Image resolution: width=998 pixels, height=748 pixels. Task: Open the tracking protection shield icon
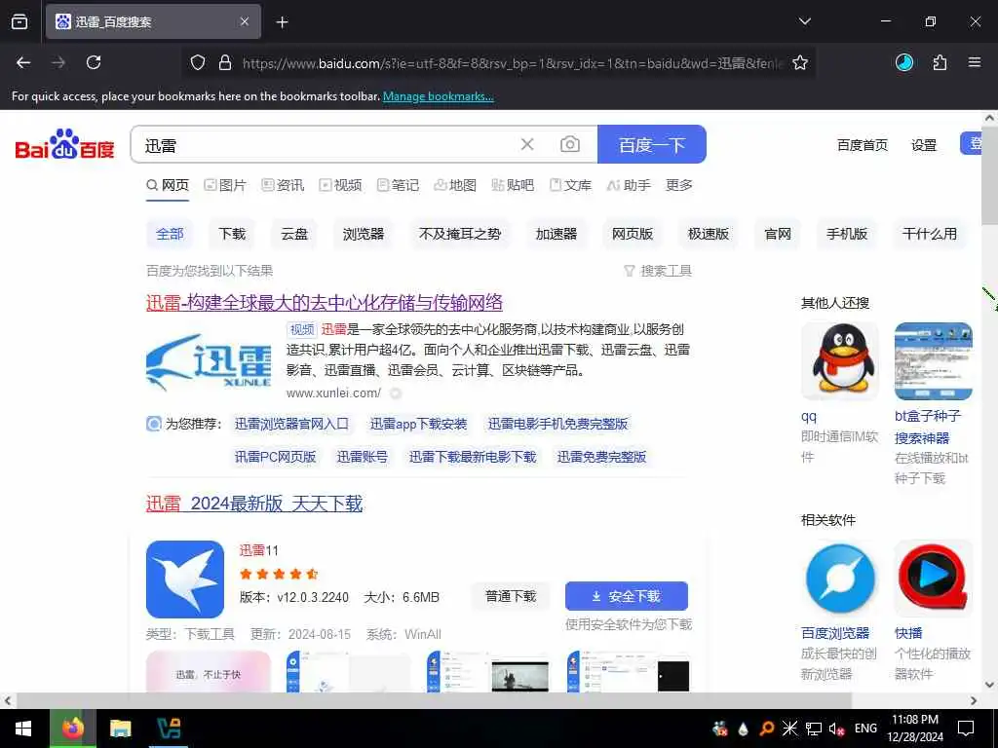pyautogui.click(x=198, y=62)
